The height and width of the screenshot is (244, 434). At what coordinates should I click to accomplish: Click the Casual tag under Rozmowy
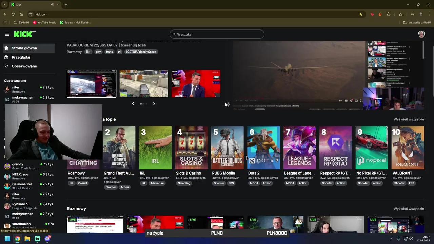(x=82, y=183)
